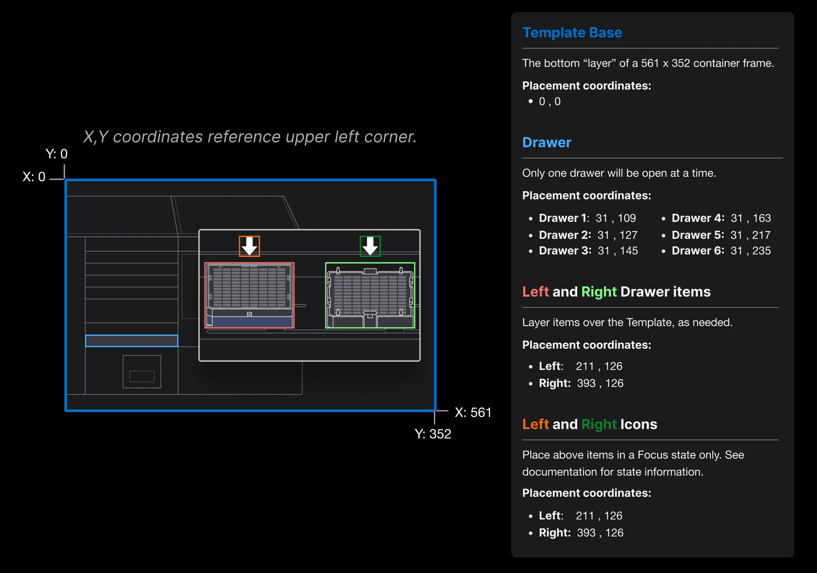Click 'Left: 211 , 126' under Drawer items
The height and width of the screenshot is (573, 817).
point(581,366)
